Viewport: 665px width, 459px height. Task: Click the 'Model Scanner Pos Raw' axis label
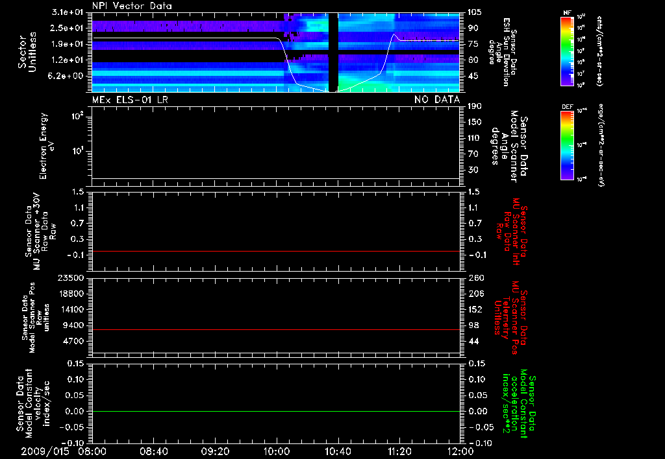point(36,318)
